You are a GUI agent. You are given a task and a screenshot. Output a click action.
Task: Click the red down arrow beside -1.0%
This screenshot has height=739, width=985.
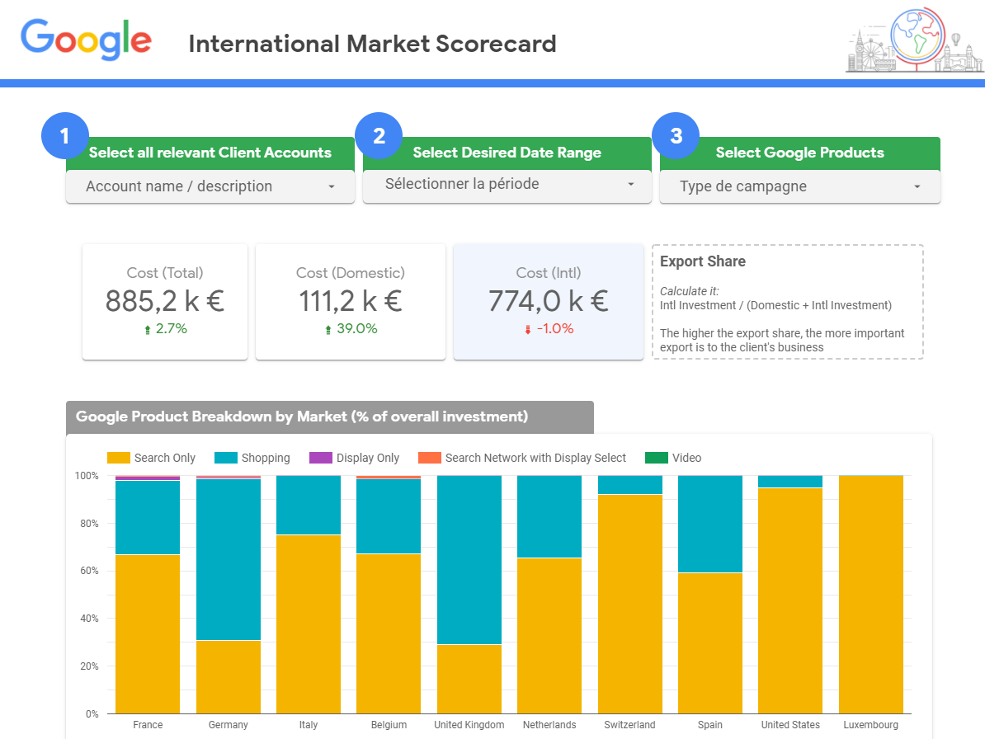(x=528, y=330)
